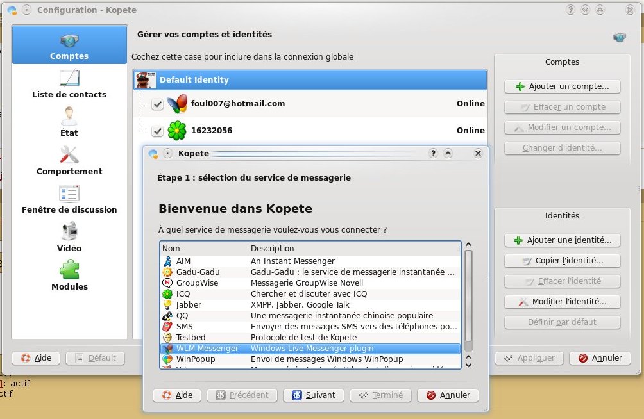Click Appliquer in the Configuration window
Screen dimensions: 644x419
[x=529, y=358]
